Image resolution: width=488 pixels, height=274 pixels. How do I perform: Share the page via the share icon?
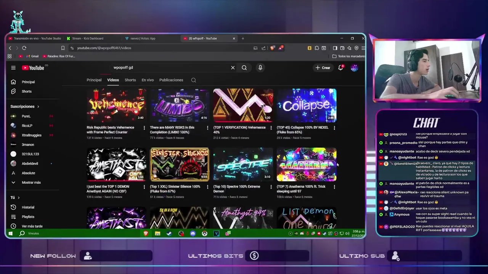click(x=263, y=48)
